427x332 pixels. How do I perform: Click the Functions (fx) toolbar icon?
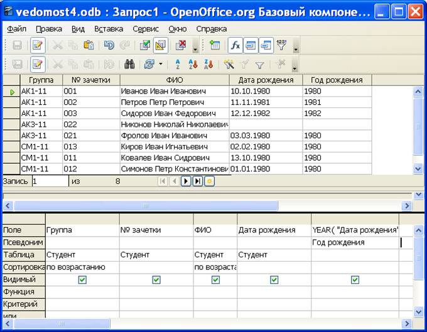235,45
